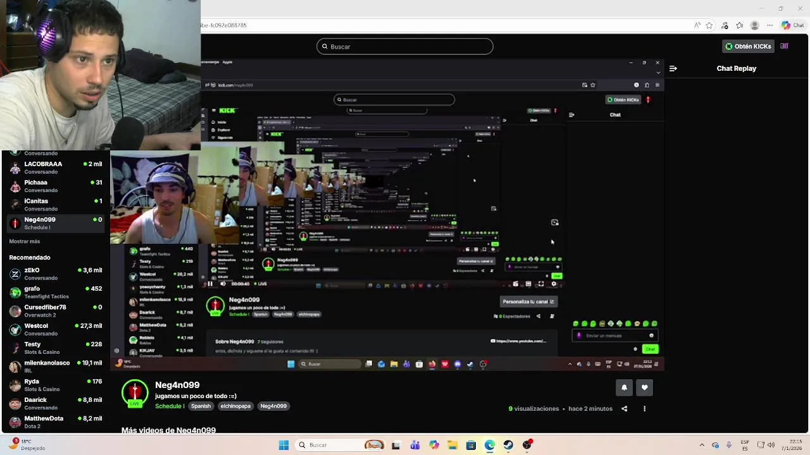Open Ryda recommended channel
This screenshot has width=810, height=455.
tap(56, 385)
